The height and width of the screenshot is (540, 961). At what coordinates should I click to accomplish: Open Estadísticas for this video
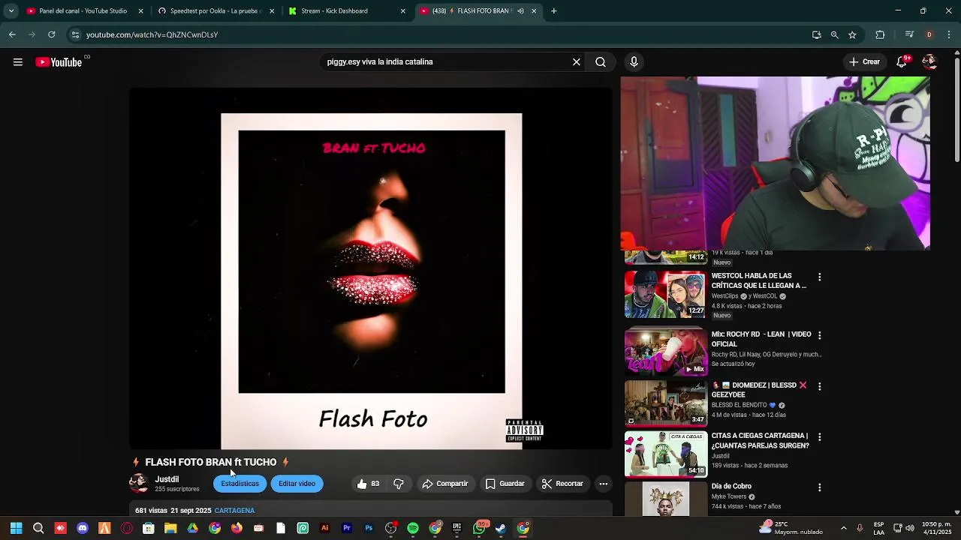point(239,484)
